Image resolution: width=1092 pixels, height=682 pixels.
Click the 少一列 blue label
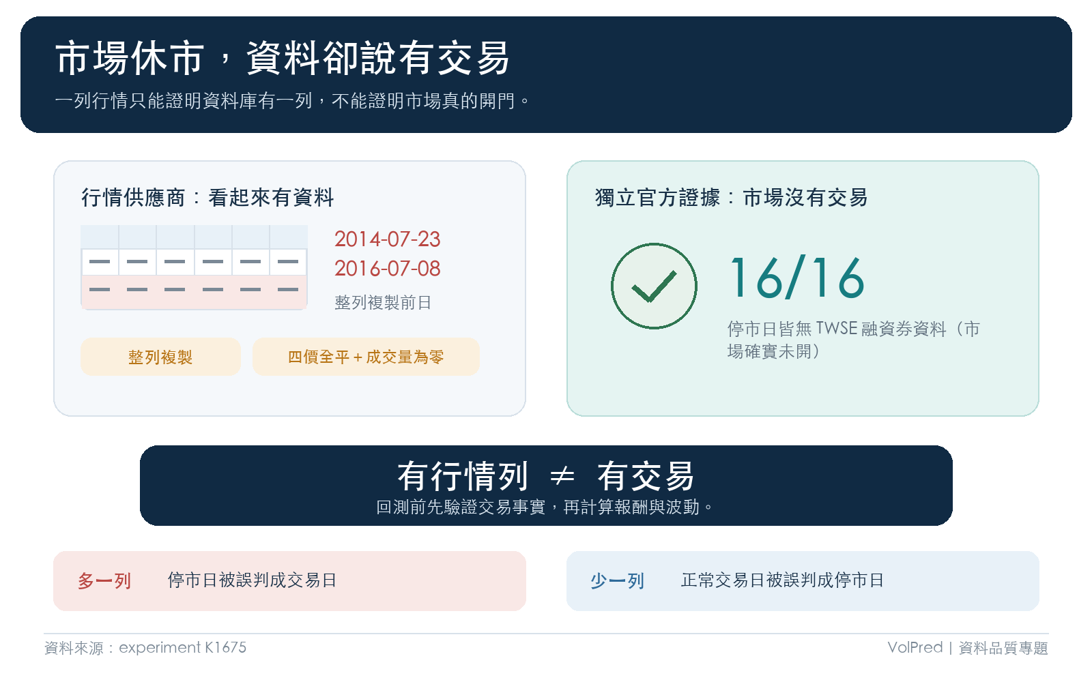pos(617,581)
